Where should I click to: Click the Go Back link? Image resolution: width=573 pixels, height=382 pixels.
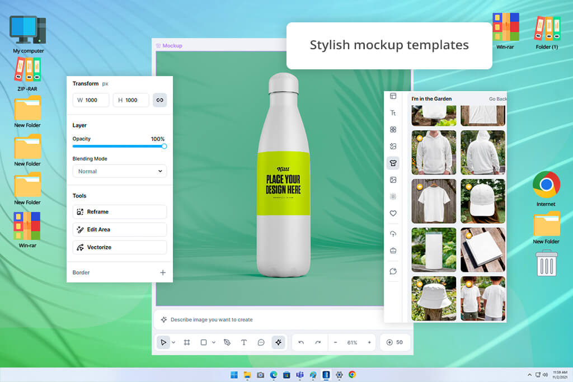point(497,99)
